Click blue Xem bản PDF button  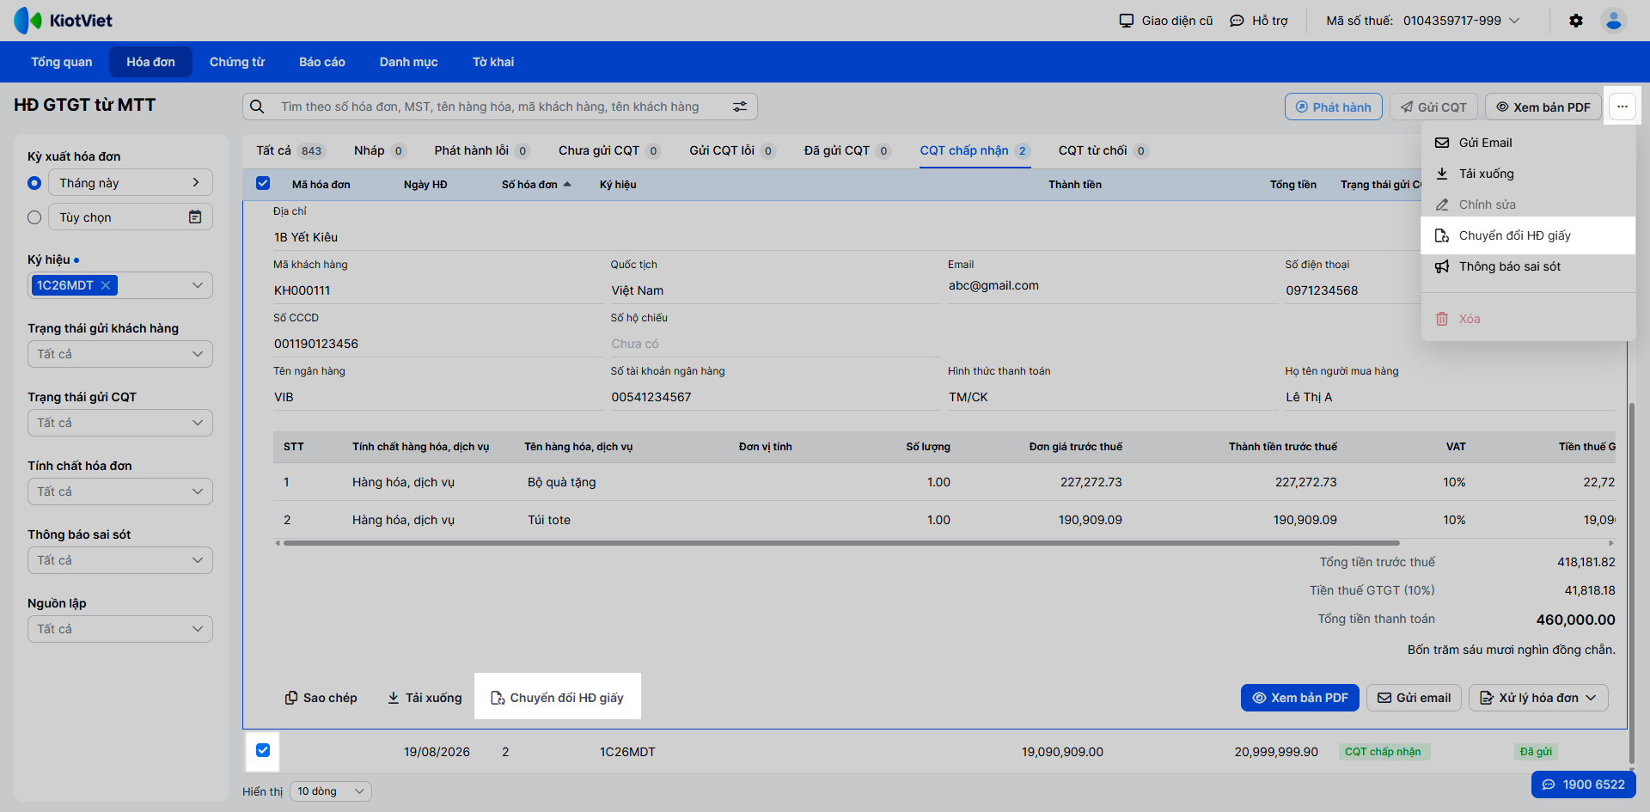(1300, 698)
